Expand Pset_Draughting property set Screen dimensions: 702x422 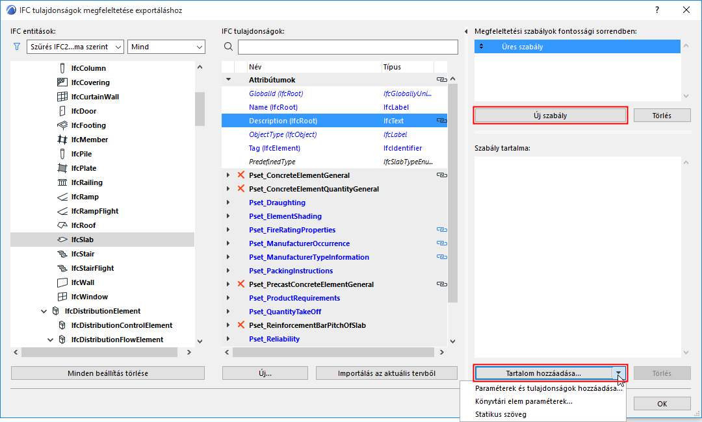[x=228, y=203]
